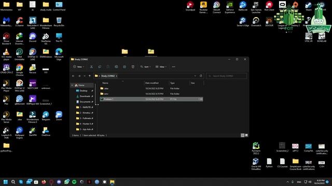Open the 2 - Kimetsu pinned folder

coord(85,113)
